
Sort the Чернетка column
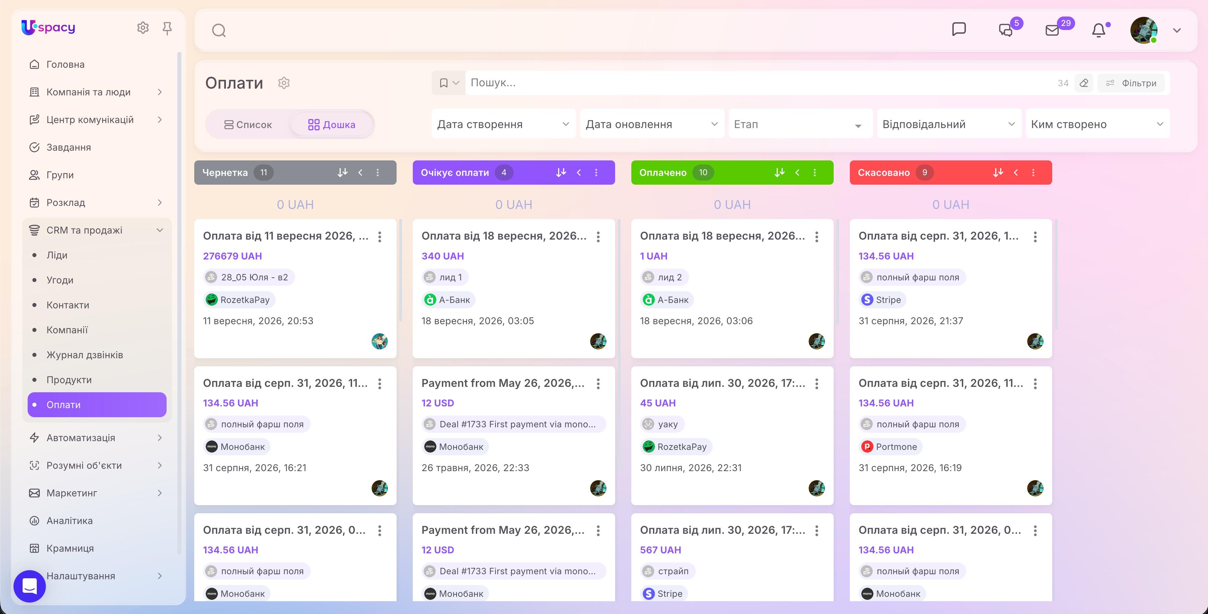click(342, 173)
